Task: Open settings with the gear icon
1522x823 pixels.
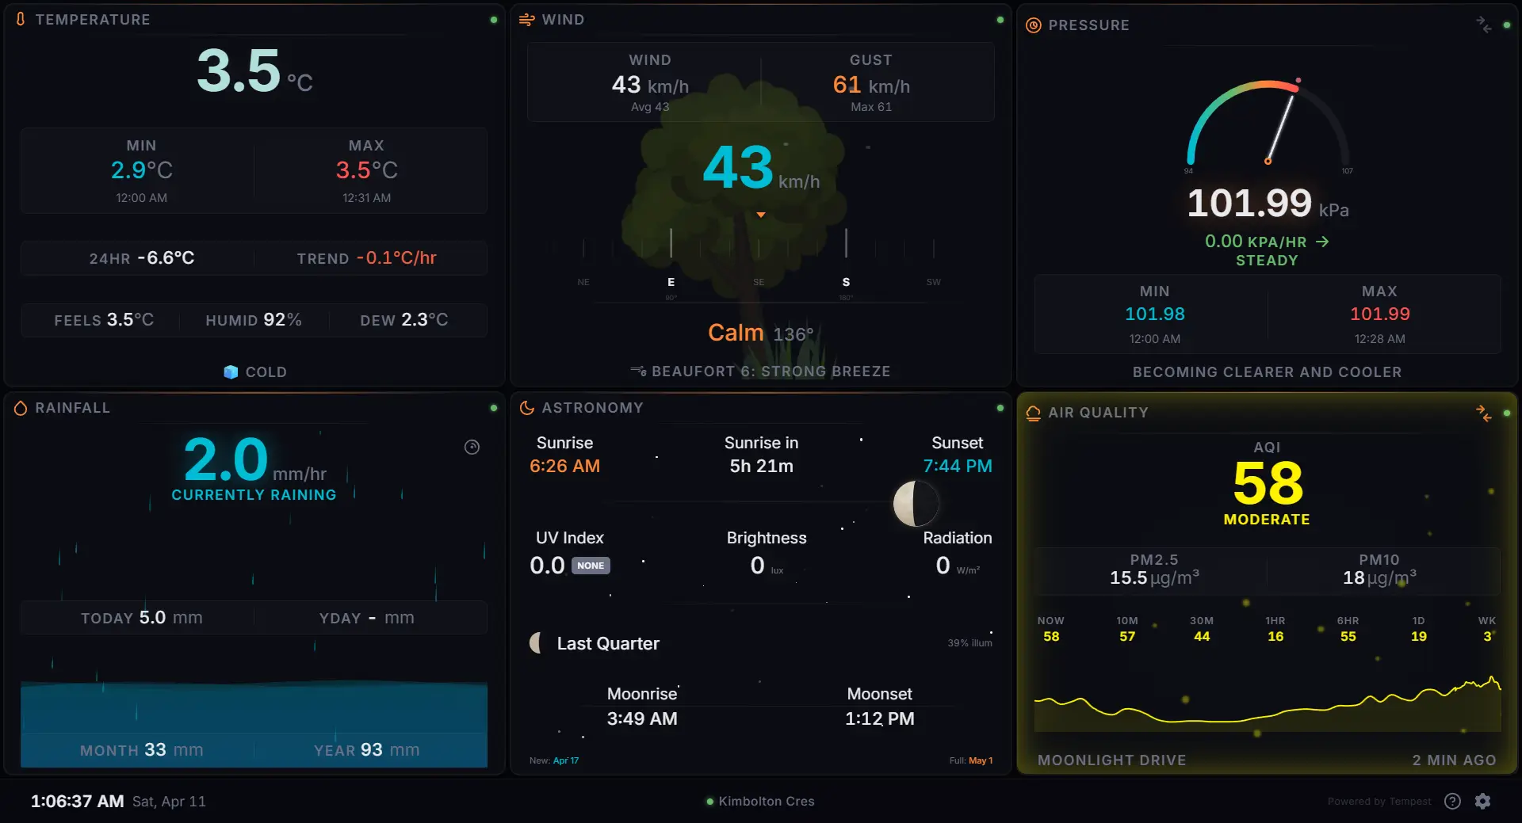Action: pos(1482,801)
